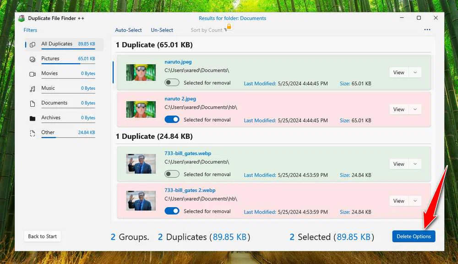Click the Delete Options button
458x264 pixels.
(414, 236)
